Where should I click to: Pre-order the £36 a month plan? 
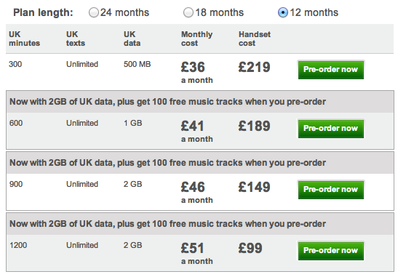click(331, 70)
